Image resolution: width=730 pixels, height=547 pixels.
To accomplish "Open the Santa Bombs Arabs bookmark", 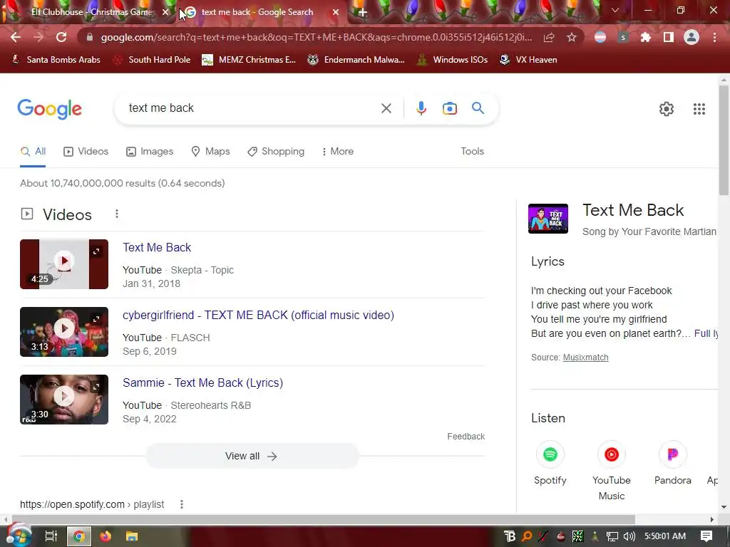I will pos(56,60).
